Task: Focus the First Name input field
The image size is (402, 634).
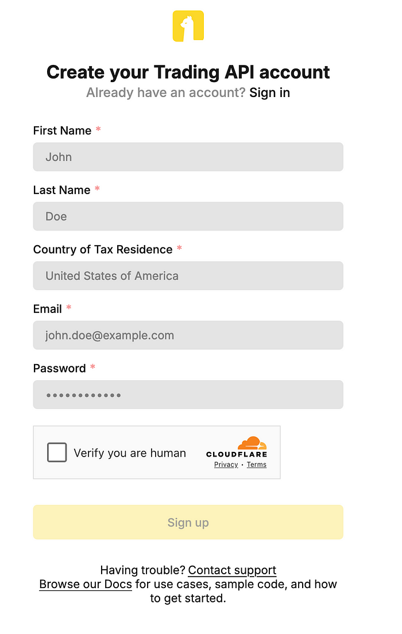Action: (188, 157)
